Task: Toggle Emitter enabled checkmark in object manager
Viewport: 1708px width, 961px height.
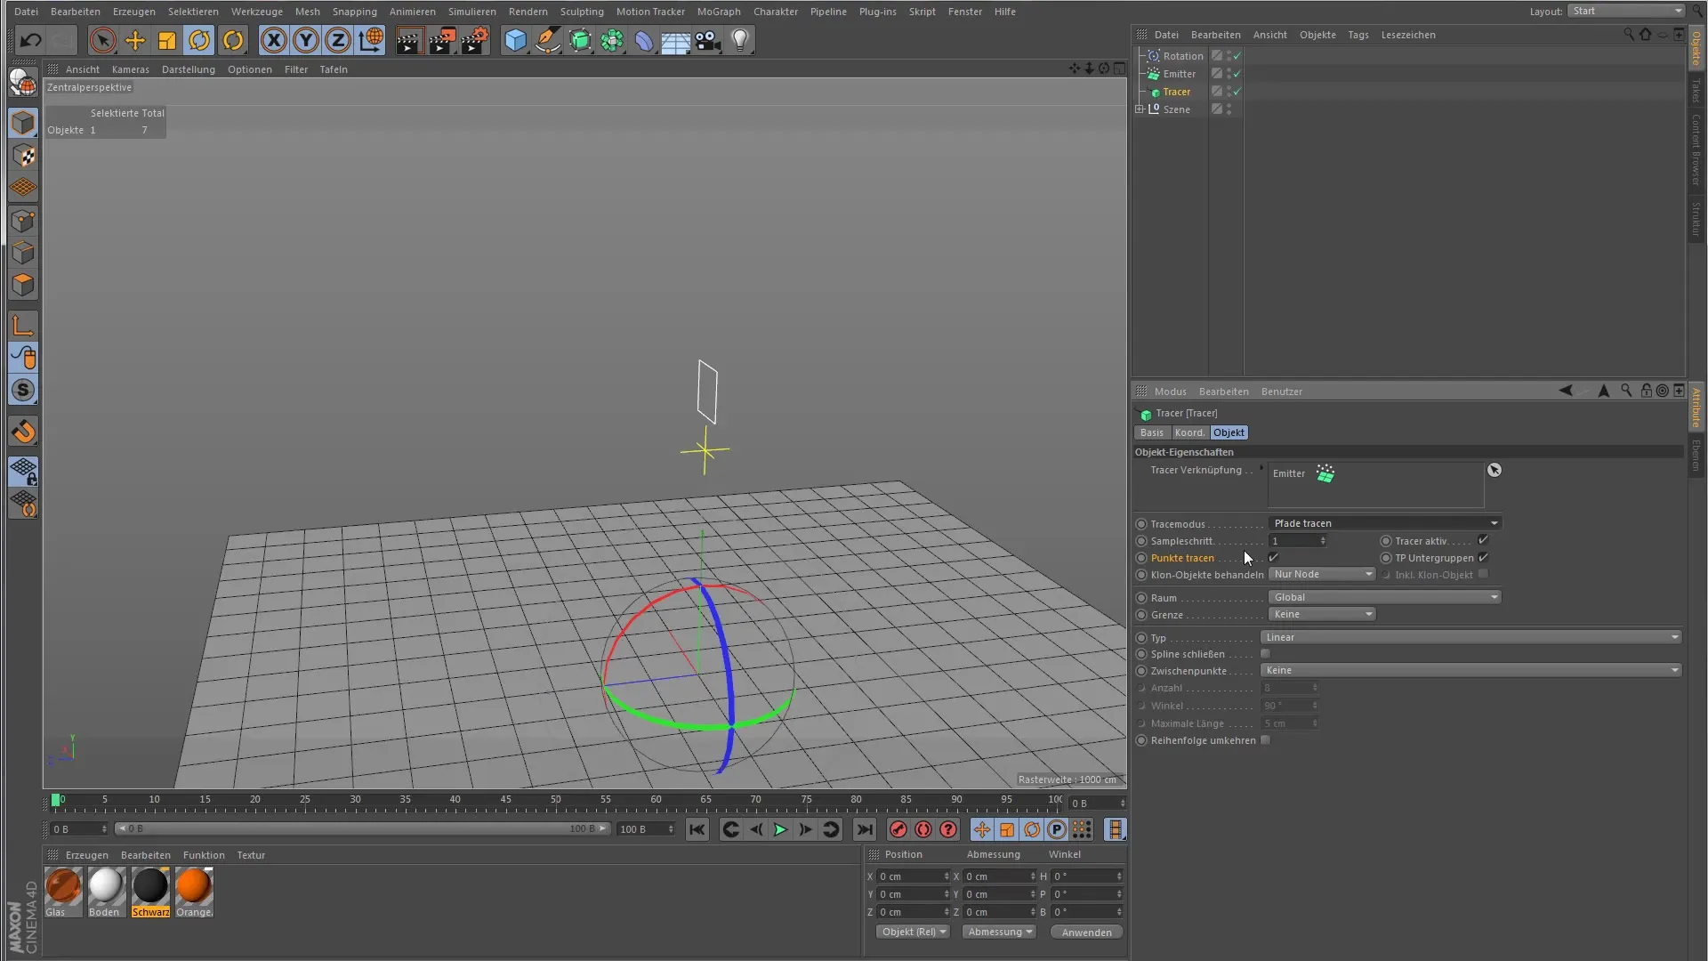Action: tap(1237, 74)
